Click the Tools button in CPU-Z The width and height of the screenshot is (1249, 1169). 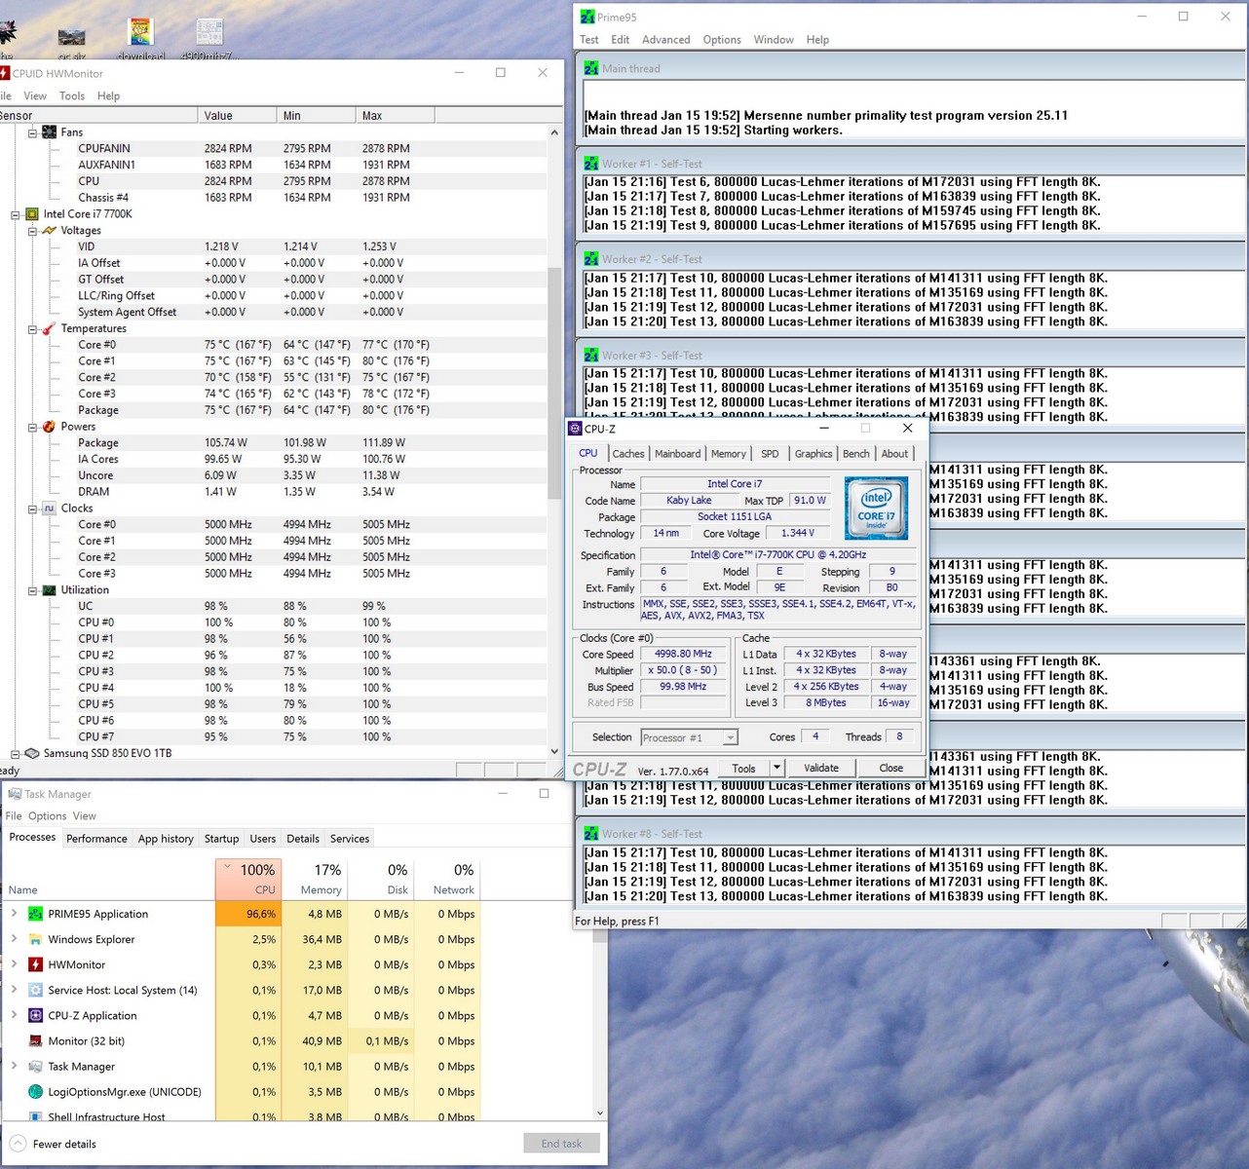743,768
